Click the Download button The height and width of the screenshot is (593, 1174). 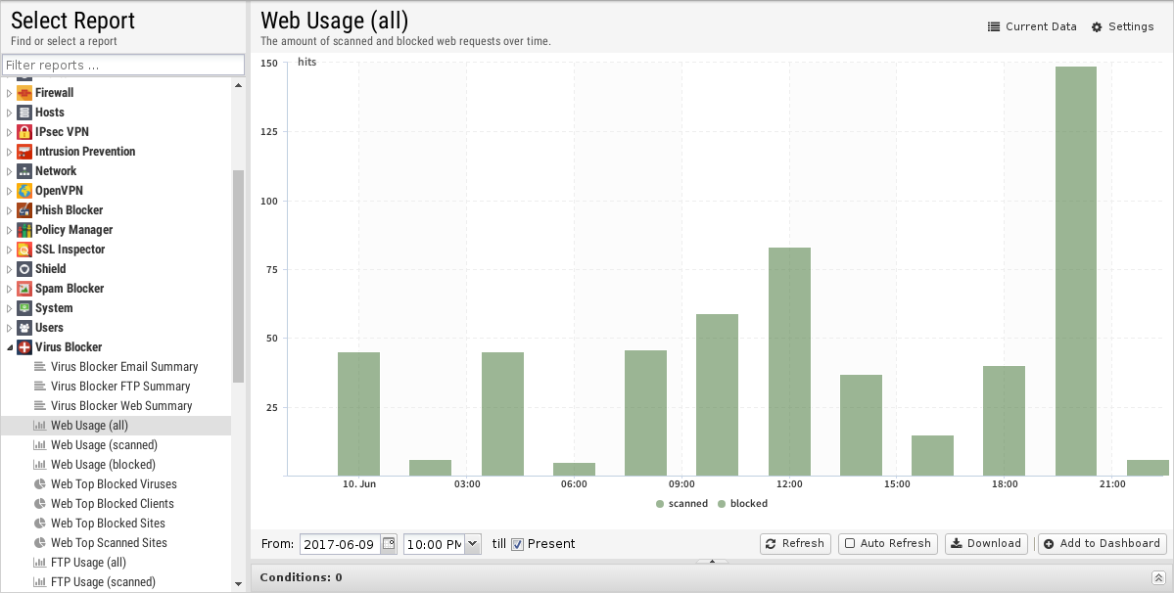coord(986,544)
